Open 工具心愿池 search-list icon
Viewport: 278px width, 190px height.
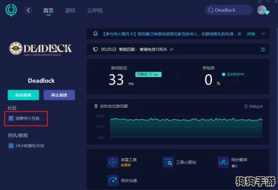pos(168,162)
